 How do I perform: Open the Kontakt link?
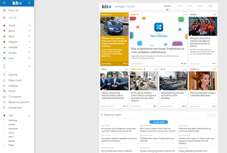12,141
